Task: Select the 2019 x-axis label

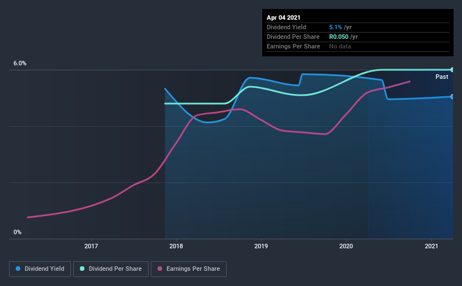Action: click(261, 246)
